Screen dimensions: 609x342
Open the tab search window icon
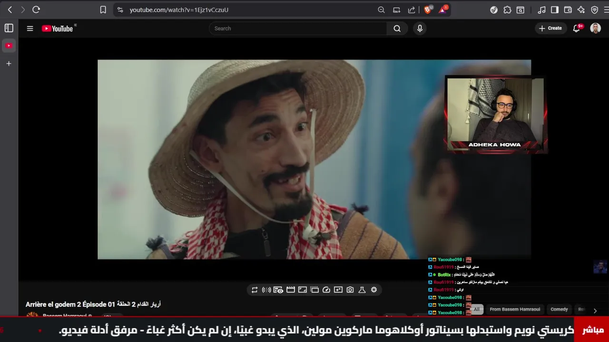pos(521,9)
